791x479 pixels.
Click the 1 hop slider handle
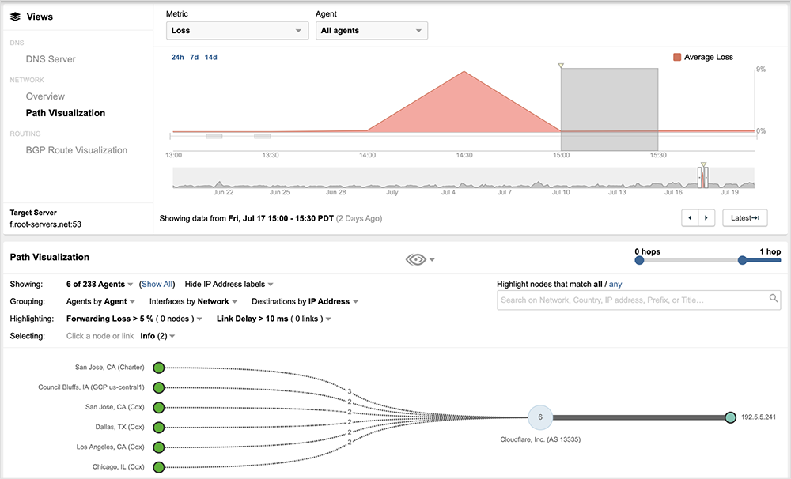(x=743, y=262)
